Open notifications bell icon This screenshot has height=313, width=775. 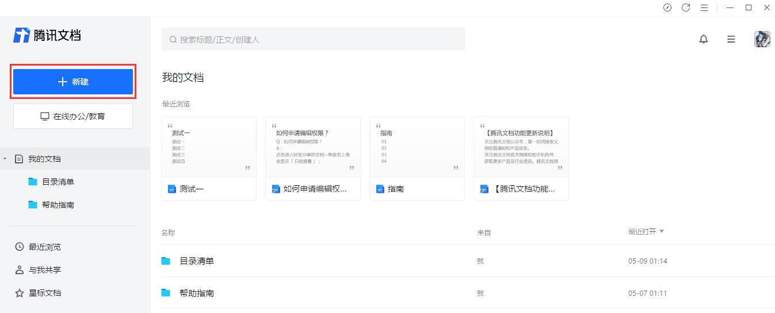(x=704, y=39)
